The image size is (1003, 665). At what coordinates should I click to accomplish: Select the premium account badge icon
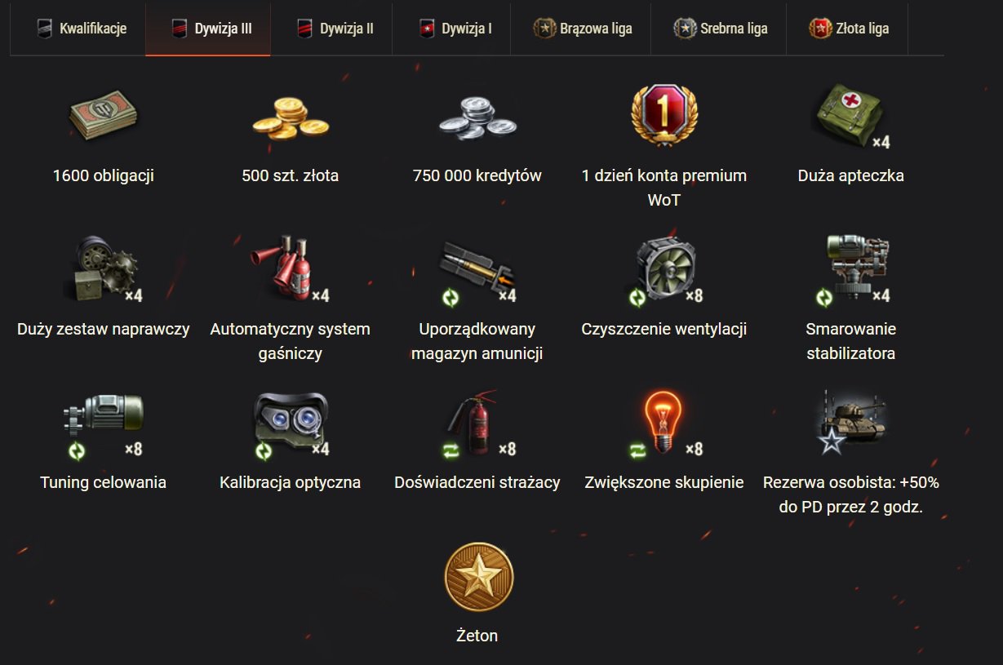pyautogui.click(x=663, y=115)
